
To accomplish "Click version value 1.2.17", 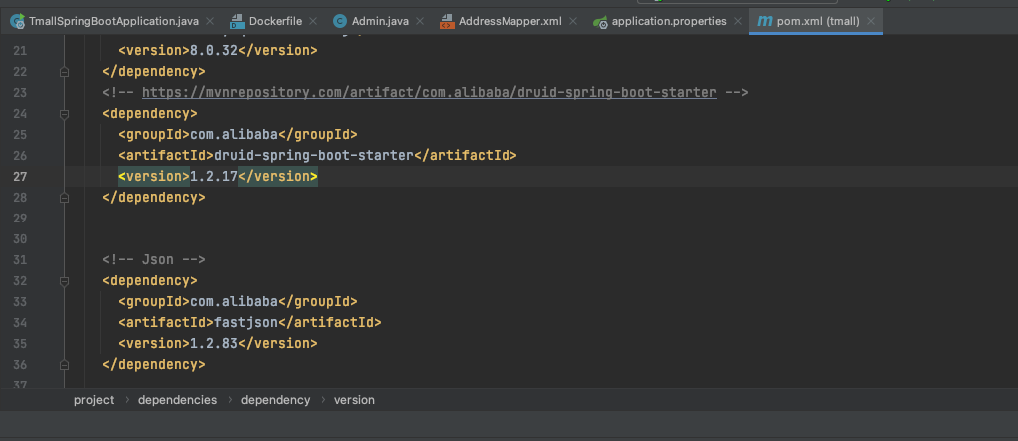I will point(214,176).
